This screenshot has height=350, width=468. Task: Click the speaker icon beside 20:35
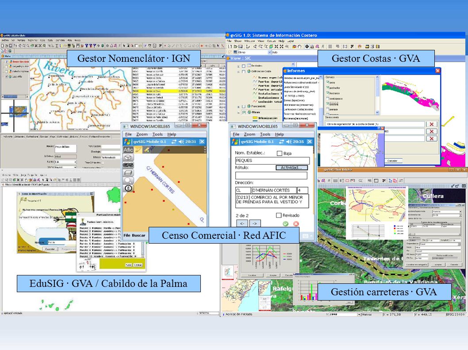[288, 142]
